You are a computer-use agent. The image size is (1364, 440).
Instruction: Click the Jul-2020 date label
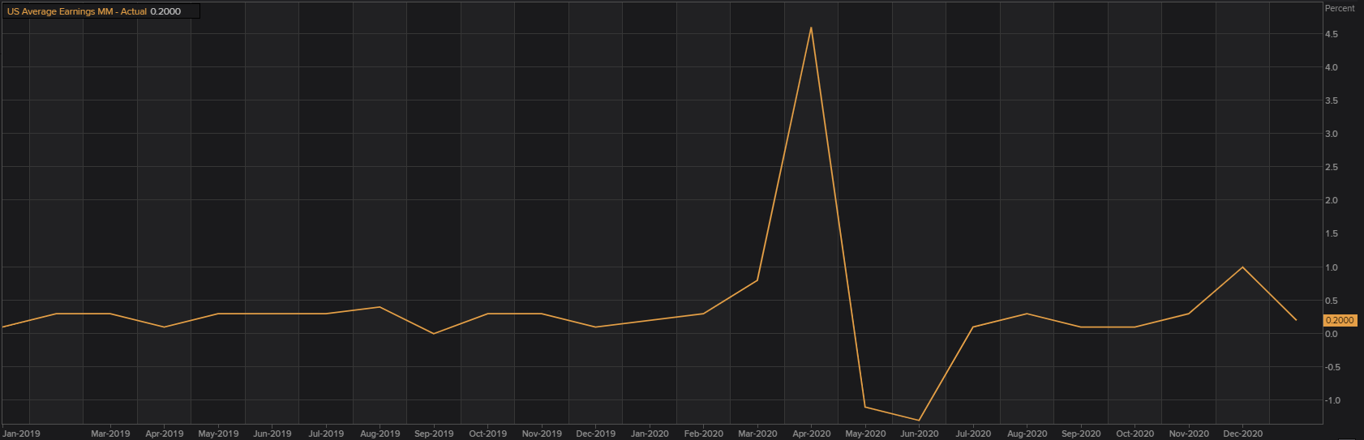click(973, 434)
